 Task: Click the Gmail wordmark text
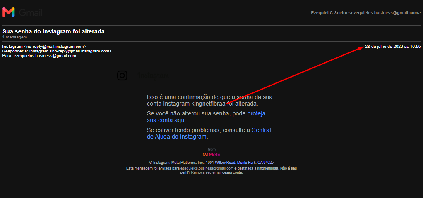pos(31,13)
